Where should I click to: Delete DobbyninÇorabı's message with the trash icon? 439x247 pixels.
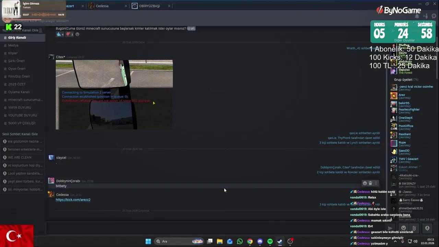pos(370,183)
